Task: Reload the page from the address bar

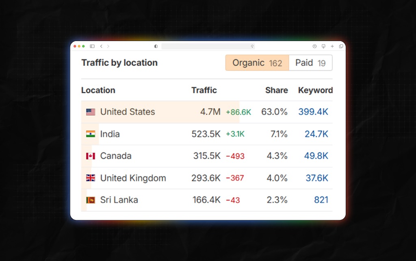Action: click(x=252, y=46)
